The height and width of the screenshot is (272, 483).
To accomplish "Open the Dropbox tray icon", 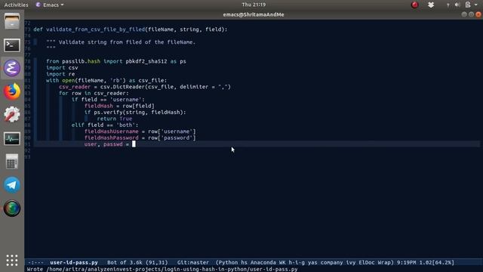I will (431, 5).
